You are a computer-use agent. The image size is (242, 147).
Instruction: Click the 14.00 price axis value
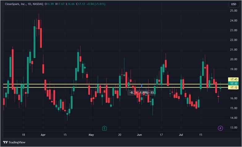coord(233,118)
